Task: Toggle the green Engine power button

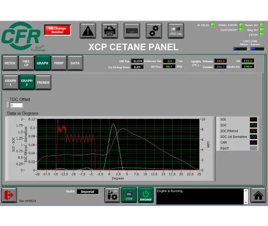Action: click(x=146, y=195)
